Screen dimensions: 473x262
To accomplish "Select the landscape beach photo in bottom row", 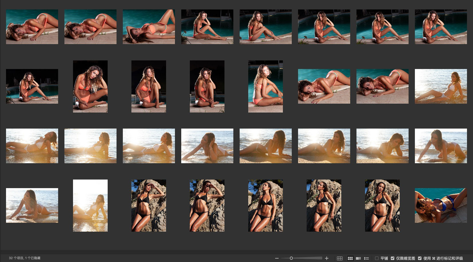I will click(x=32, y=205).
